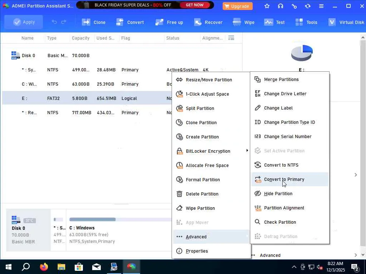366x274 pixels.
Task: Click the key-shaped icon in title bar
Action: (294, 6)
